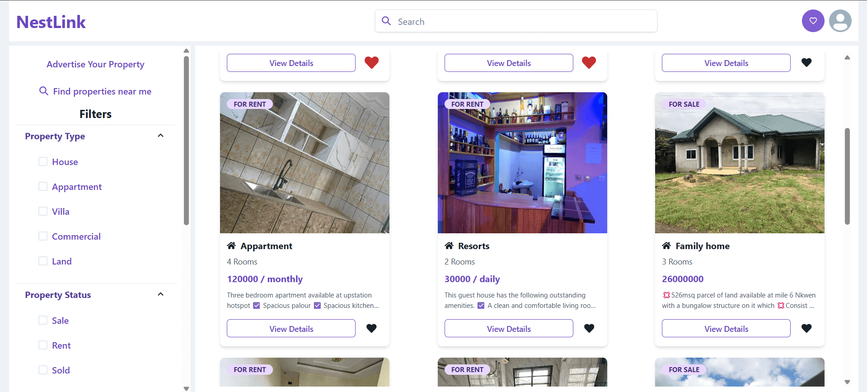Image resolution: width=867 pixels, height=392 pixels.
Task: Enable the Sold status checkbox
Action: [x=43, y=370]
